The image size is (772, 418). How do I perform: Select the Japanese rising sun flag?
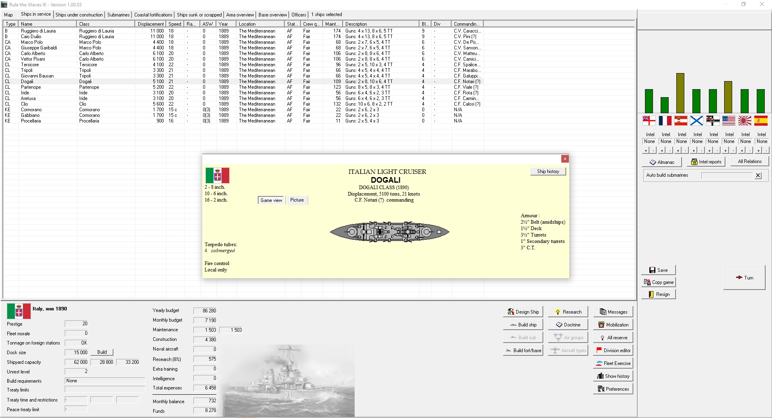pyautogui.click(x=745, y=120)
